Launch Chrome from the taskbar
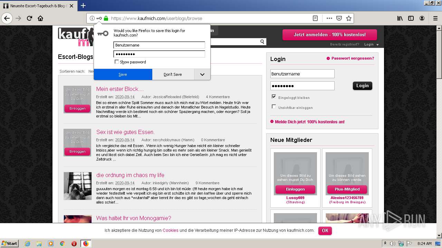Image resolution: width=442 pixels, height=248 pixels. pos(62,244)
